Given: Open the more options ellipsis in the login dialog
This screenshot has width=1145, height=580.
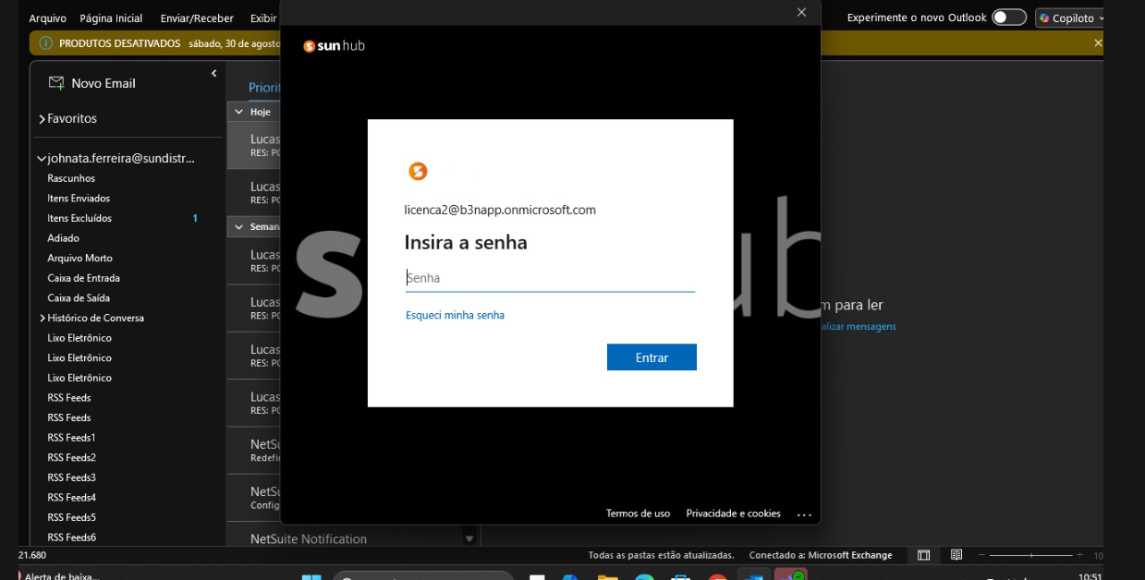Looking at the screenshot, I should click(x=803, y=514).
